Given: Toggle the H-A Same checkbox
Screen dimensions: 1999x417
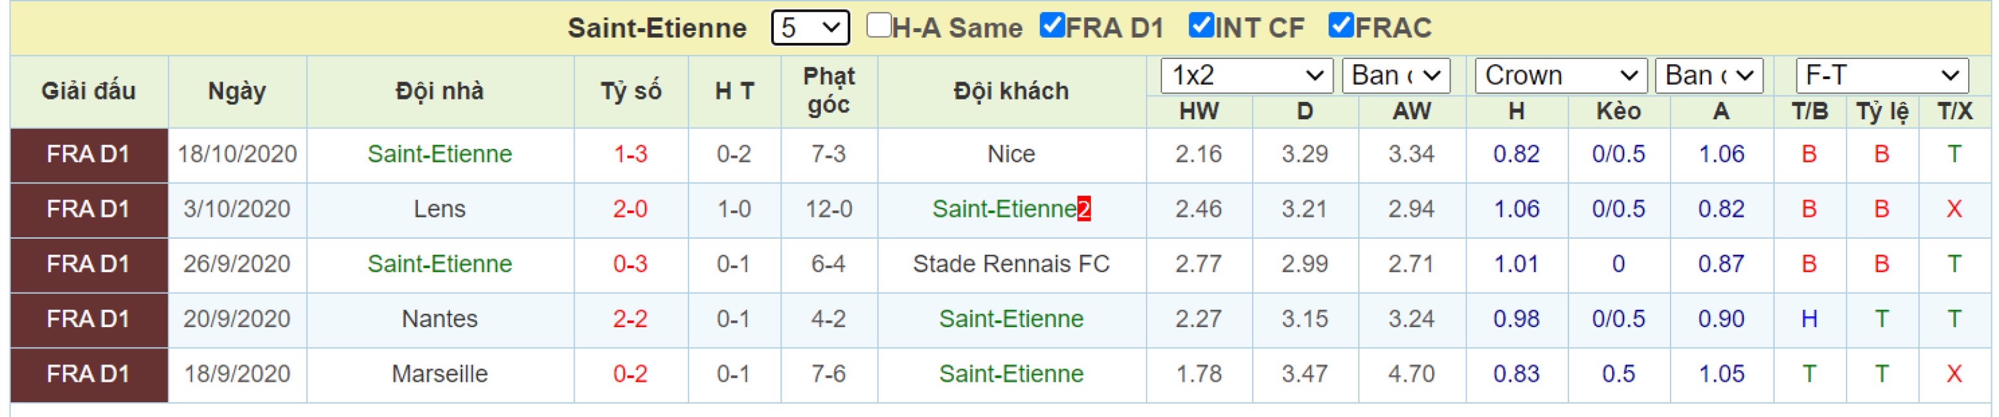Looking at the screenshot, I should click(879, 26).
